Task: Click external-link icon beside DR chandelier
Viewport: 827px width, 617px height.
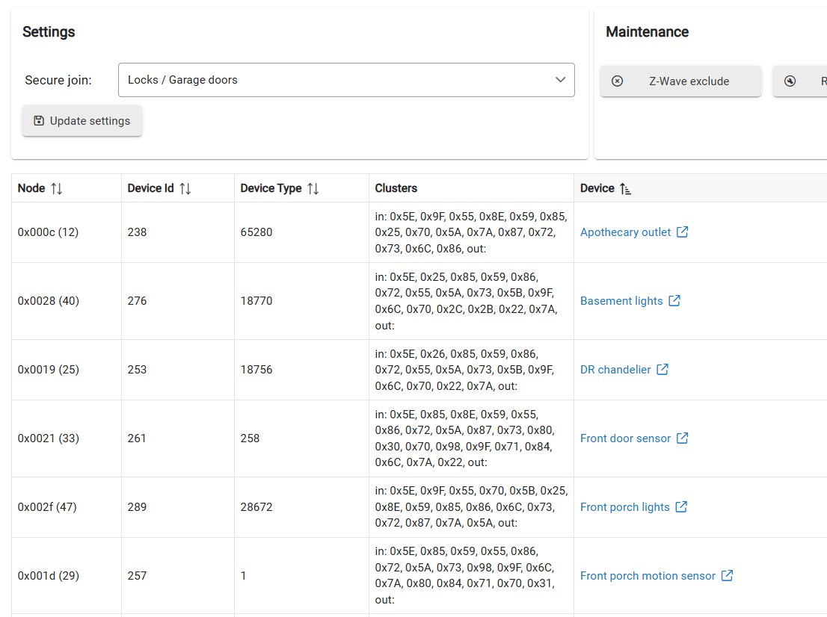Action: [x=662, y=369]
